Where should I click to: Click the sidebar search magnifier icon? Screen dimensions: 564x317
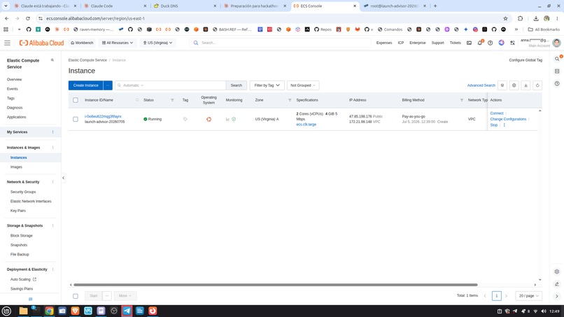click(52, 60)
